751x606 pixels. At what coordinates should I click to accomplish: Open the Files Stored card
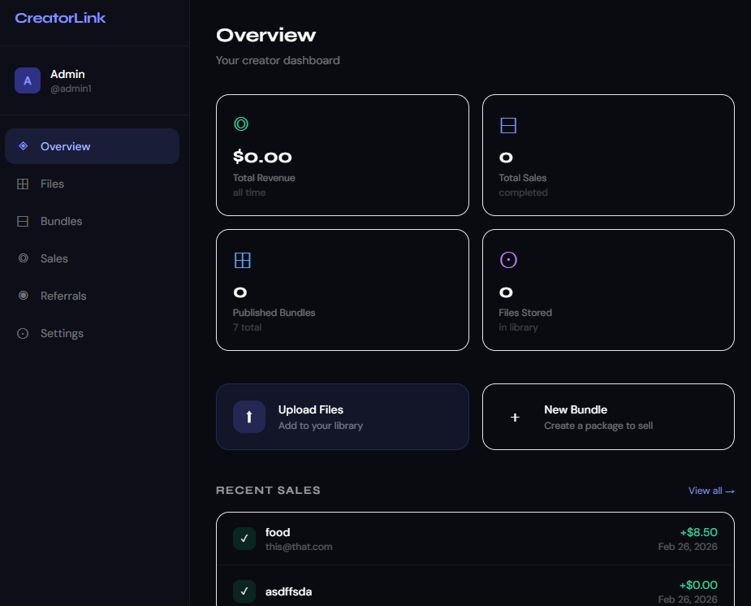pyautogui.click(x=608, y=290)
